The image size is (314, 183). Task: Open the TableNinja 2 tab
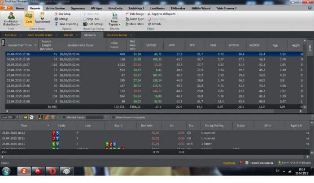point(136,9)
